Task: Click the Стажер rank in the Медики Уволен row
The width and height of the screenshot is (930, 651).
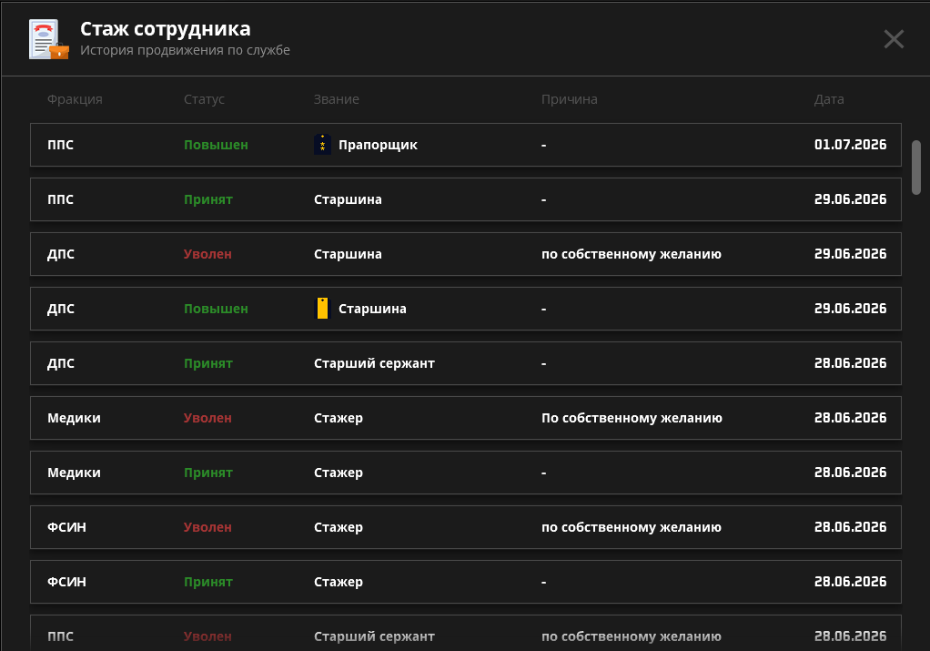Action: (339, 419)
